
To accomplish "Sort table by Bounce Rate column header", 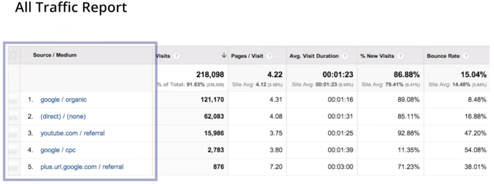I will [443, 56].
